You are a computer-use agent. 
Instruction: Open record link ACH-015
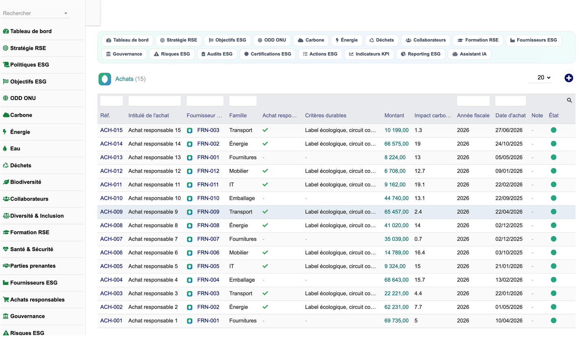click(111, 130)
